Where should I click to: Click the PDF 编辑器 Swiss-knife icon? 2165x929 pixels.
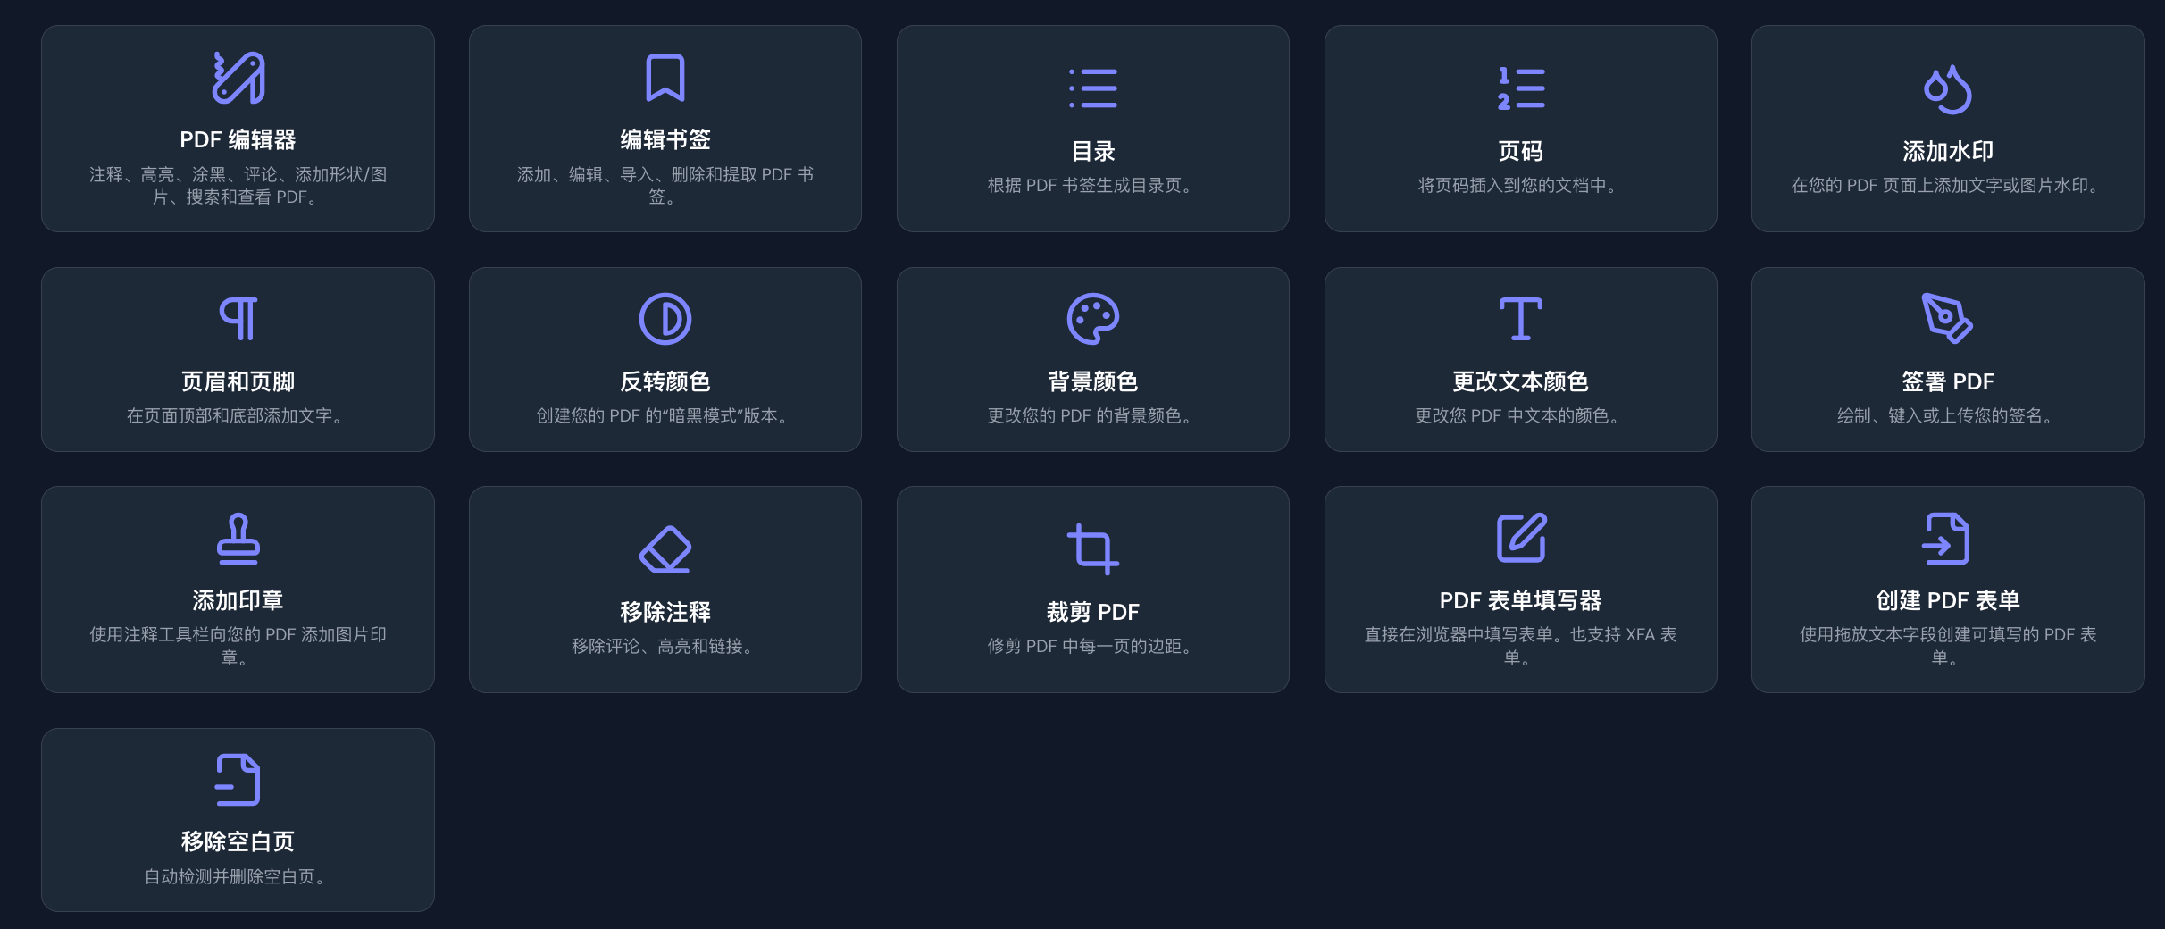[238, 78]
